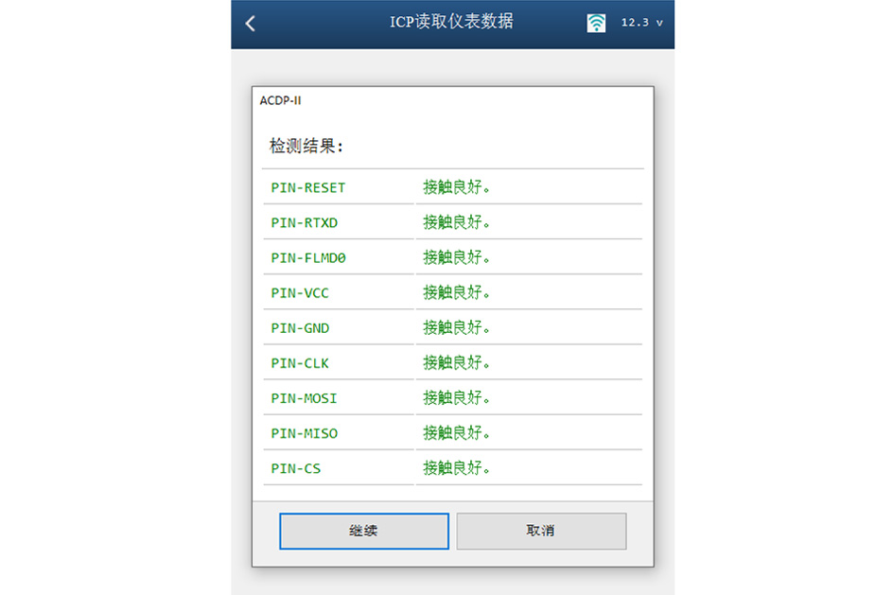893x595 pixels.
Task: Click the 检测结果 heading text
Action: point(306,147)
